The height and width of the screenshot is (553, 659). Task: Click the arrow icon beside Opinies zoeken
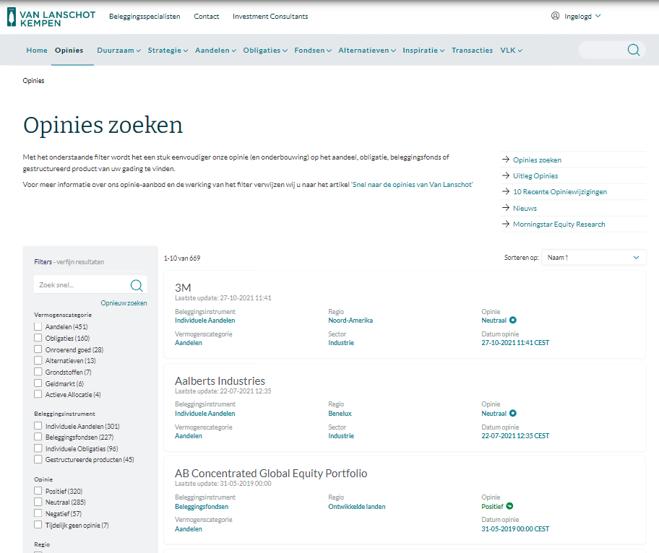[506, 160]
